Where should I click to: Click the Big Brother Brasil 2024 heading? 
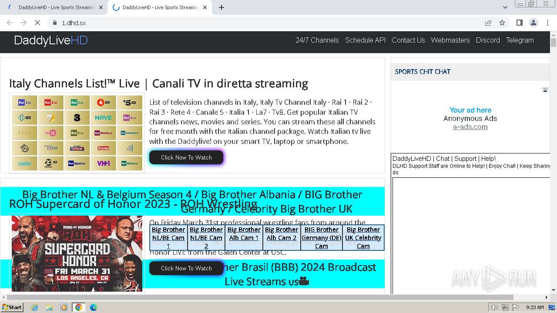[267, 274]
